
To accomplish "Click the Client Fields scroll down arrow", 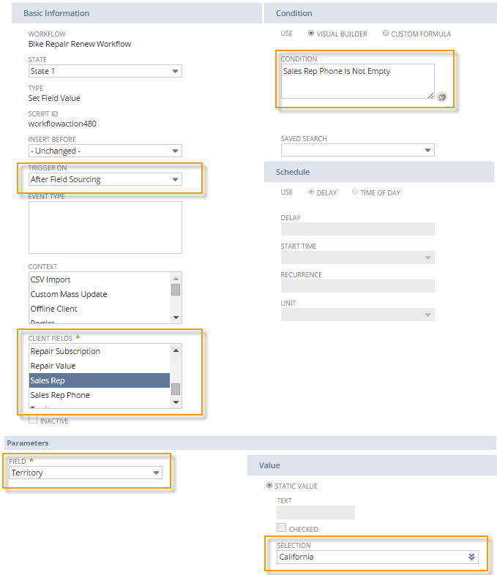I will (x=176, y=402).
